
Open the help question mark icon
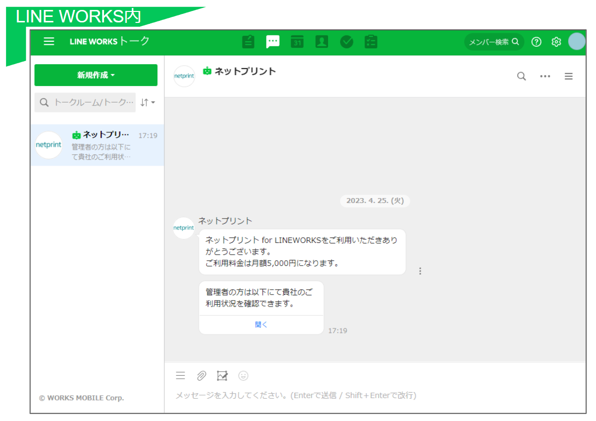pos(536,42)
